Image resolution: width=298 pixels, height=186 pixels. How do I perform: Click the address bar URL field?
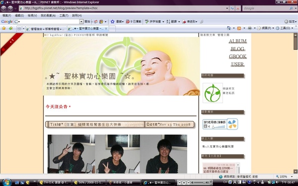pos(122,8)
